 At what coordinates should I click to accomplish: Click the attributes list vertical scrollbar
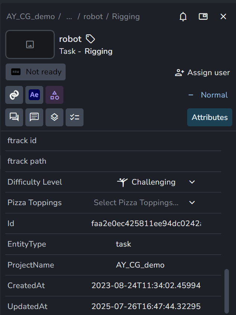point(227,291)
